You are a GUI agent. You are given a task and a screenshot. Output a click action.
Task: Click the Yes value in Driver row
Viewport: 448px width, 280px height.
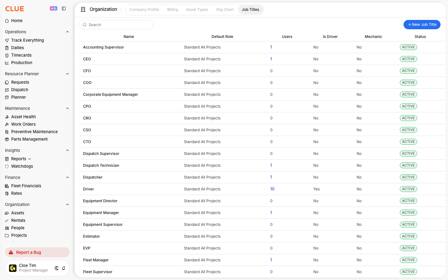coord(316,189)
